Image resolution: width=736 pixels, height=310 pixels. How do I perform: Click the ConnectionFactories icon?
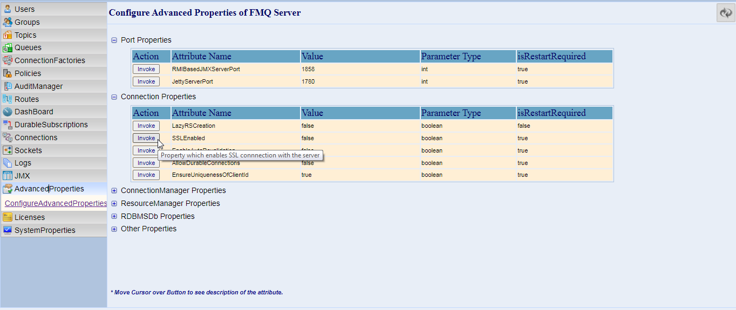7,60
